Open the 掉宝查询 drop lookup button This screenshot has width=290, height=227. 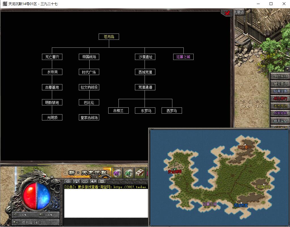click(x=280, y=84)
